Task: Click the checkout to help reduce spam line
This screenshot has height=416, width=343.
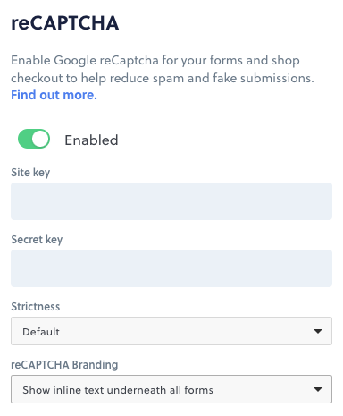Action: coord(163,78)
